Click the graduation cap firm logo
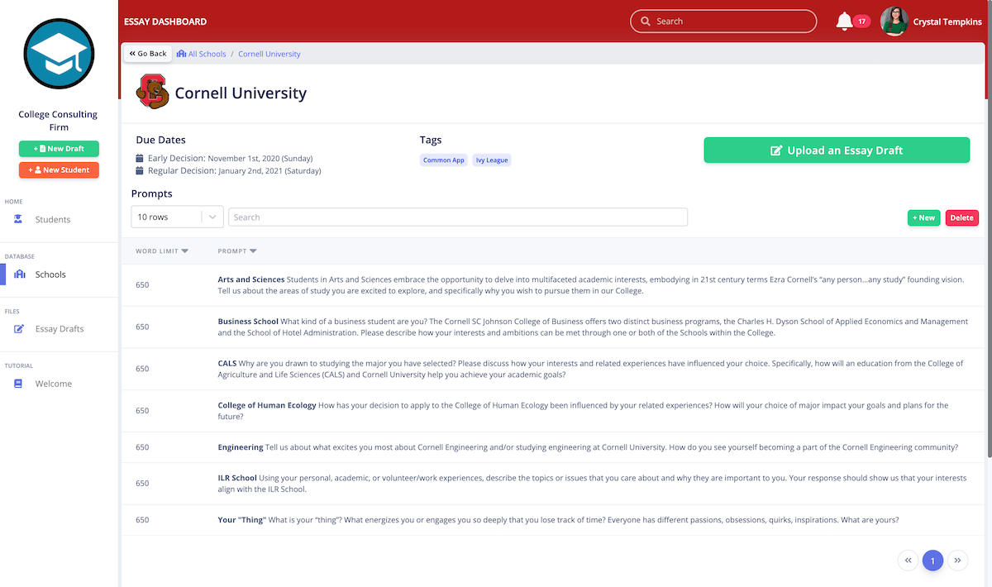The width and height of the screenshot is (992, 587). pyautogui.click(x=59, y=54)
